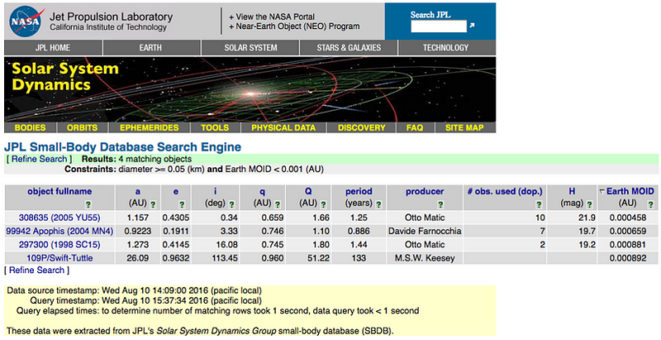
Task: Click bottom Refine Search link below table
Action: coord(37,270)
